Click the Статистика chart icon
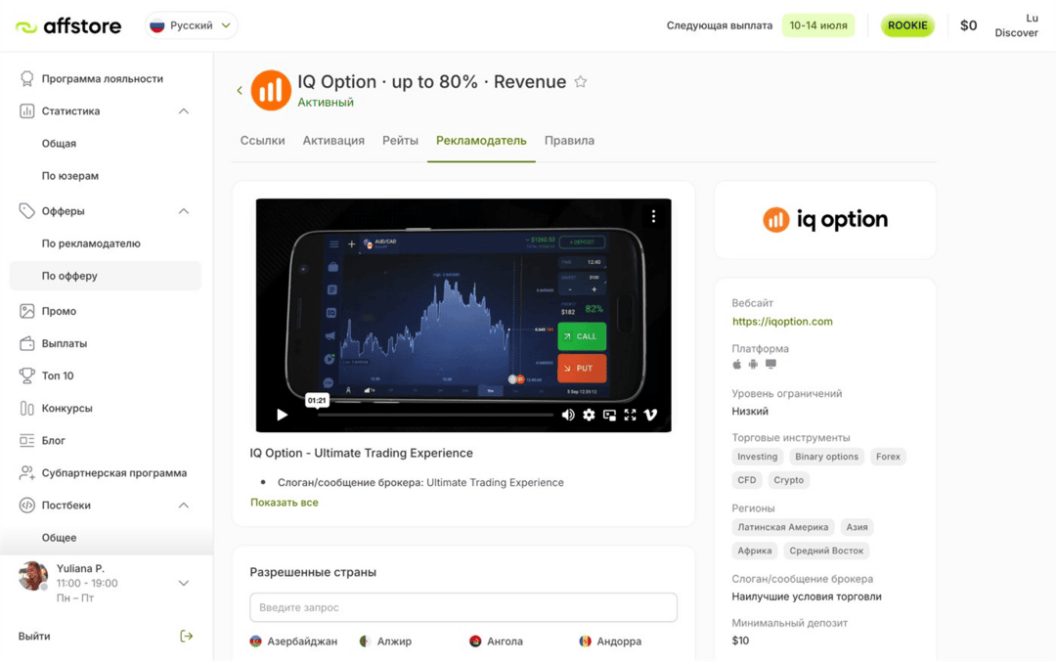1056x661 pixels. point(27,111)
